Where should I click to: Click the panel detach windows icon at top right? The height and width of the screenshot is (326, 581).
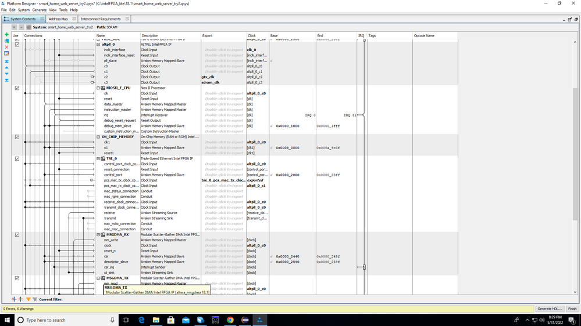(576, 20)
